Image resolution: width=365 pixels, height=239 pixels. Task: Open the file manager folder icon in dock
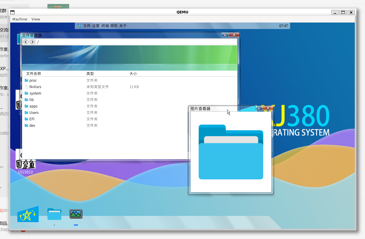pyautogui.click(x=54, y=214)
